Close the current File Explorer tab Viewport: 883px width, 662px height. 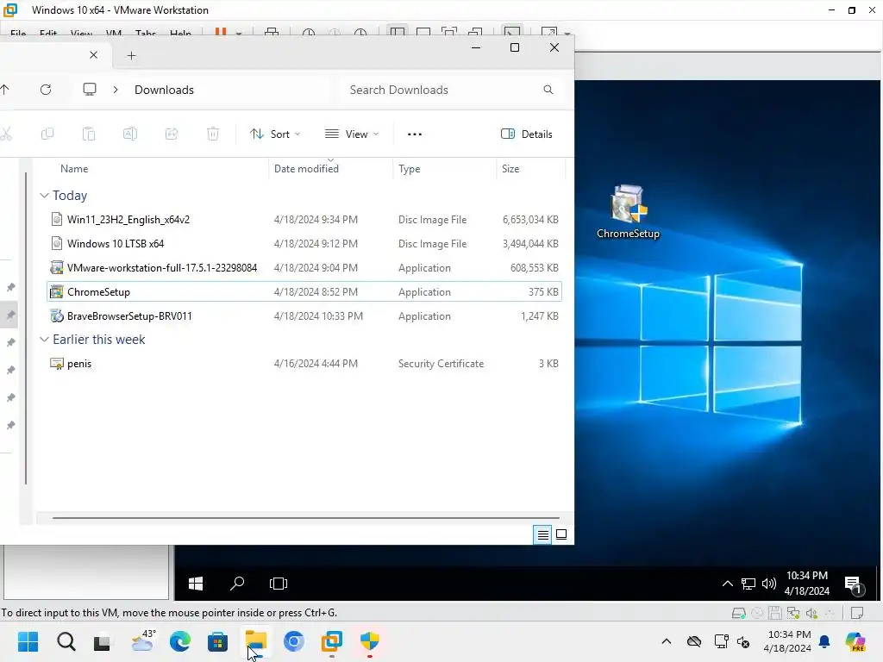93,54
